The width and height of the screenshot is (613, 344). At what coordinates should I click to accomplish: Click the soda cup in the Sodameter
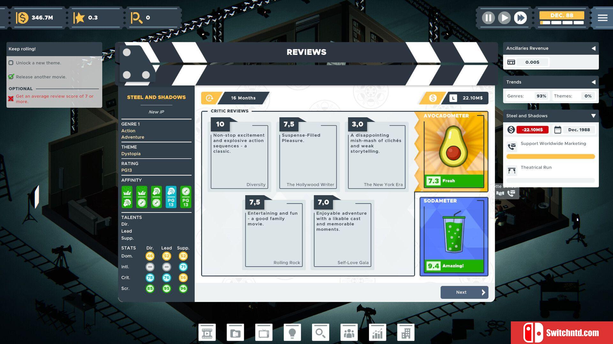454,233
